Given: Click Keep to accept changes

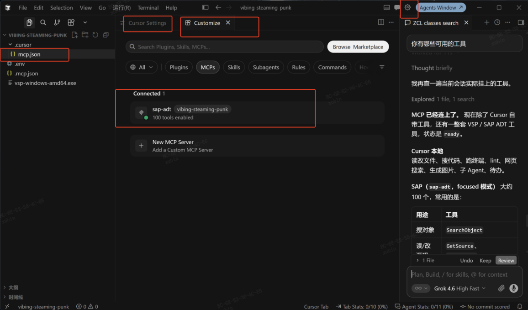Looking at the screenshot, I should [x=485, y=261].
